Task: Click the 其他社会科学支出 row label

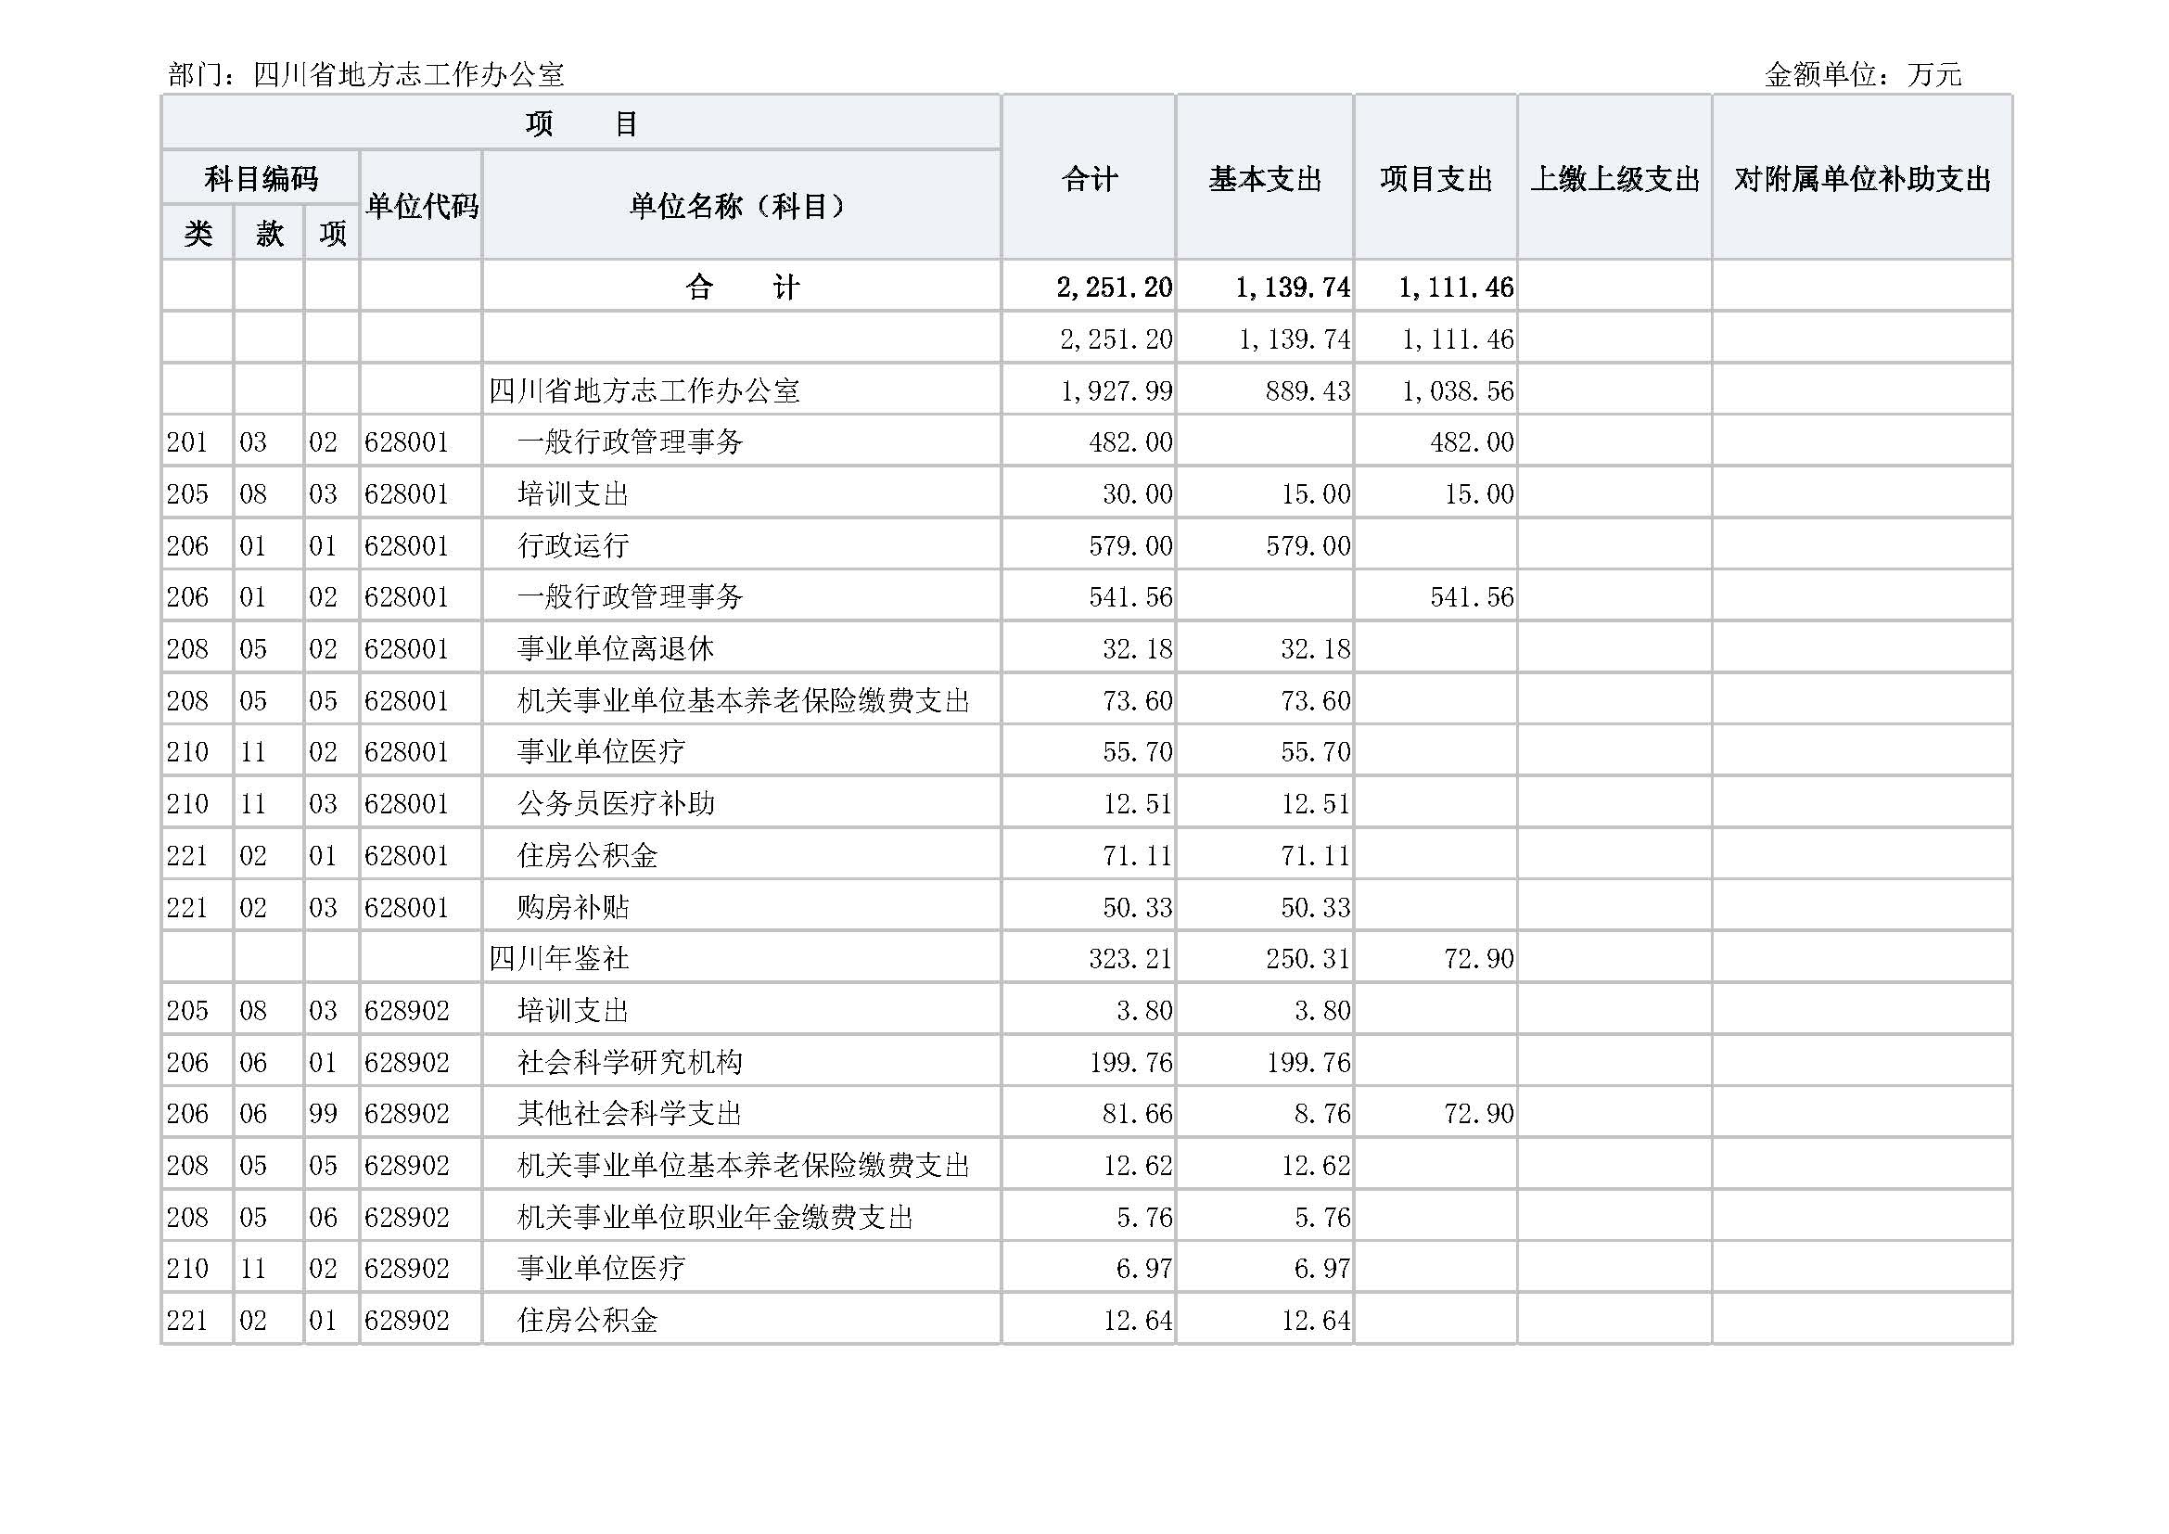Action: (629, 1114)
